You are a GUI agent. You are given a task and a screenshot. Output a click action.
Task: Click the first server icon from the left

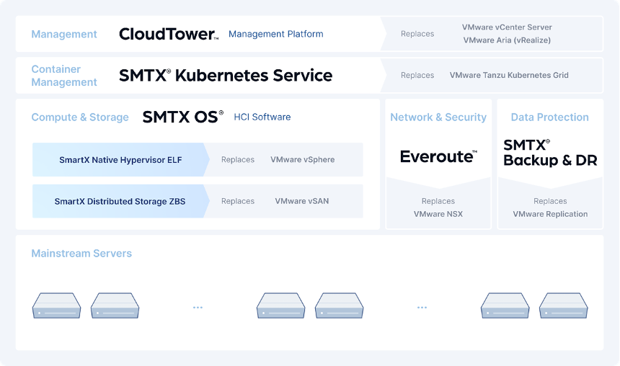[56, 305]
